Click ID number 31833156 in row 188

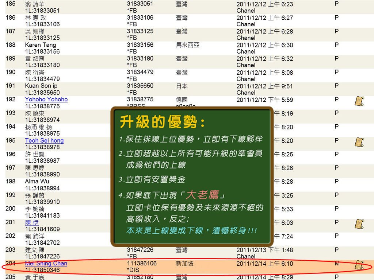(140, 45)
